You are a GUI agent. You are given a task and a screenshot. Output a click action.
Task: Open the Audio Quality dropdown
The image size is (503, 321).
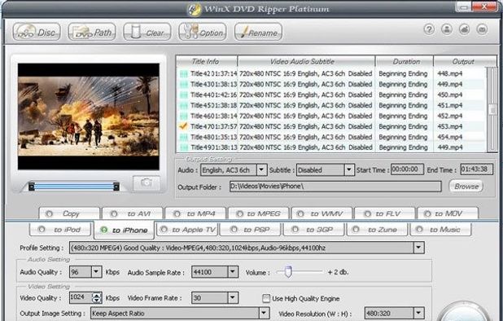(x=96, y=272)
